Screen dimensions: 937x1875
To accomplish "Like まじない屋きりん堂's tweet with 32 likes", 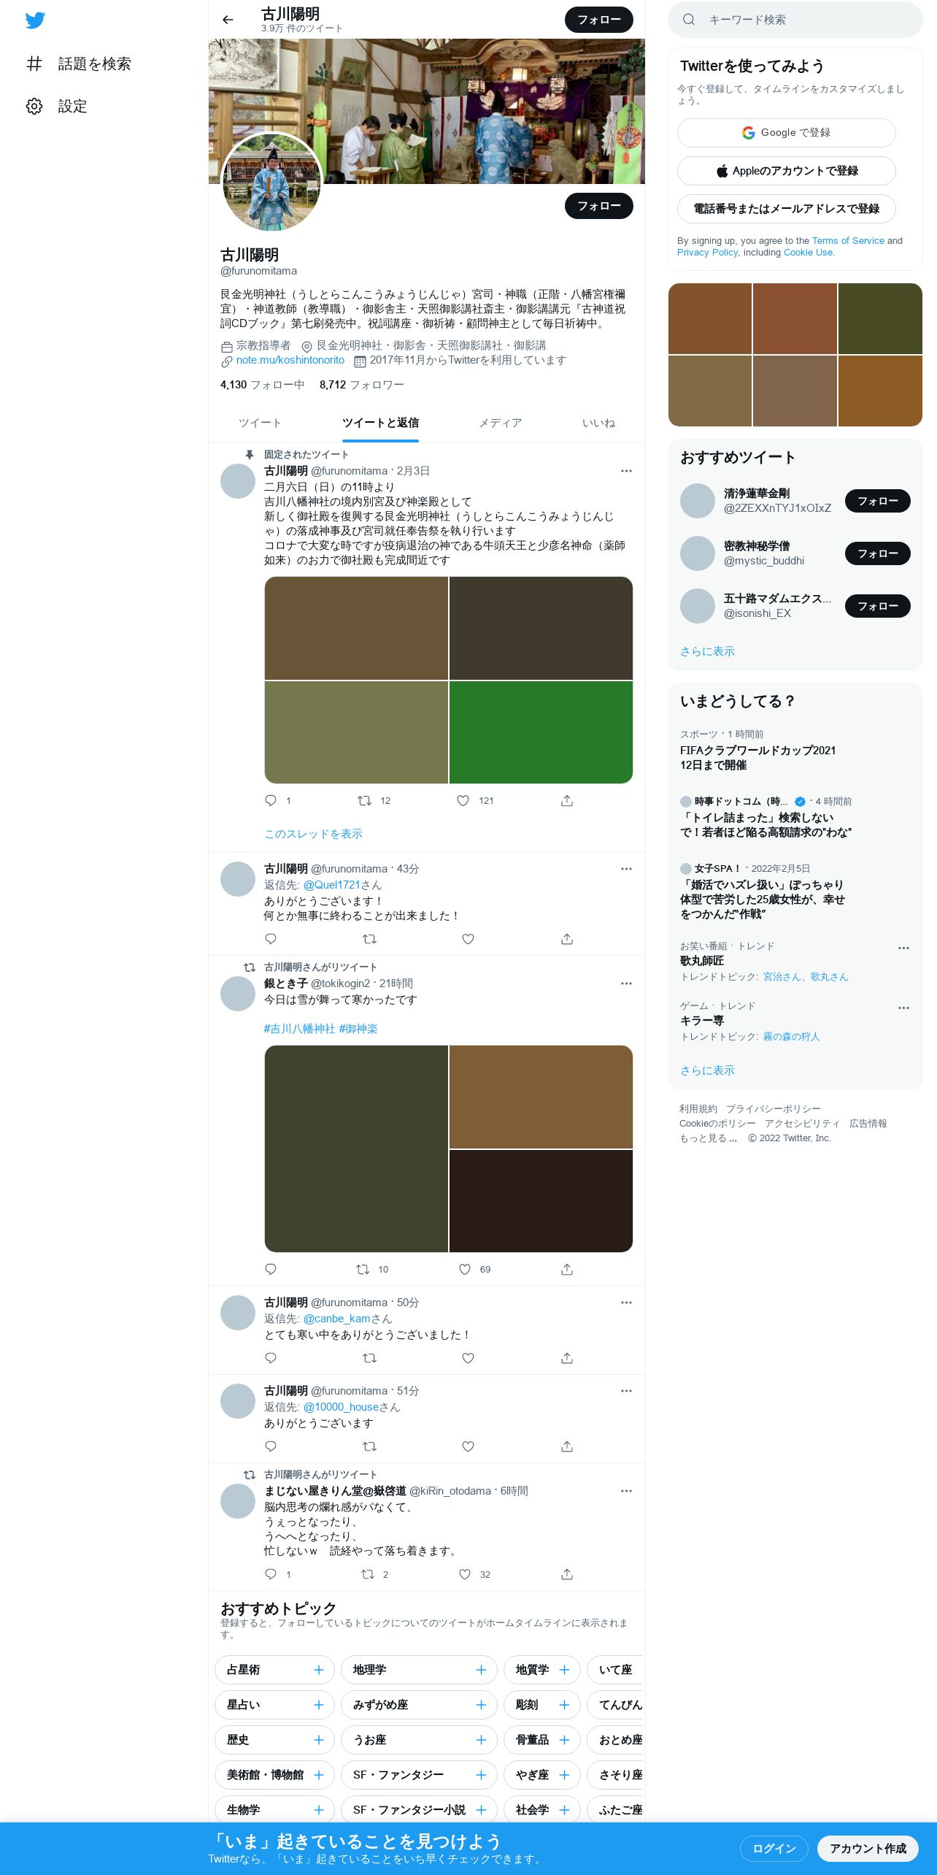I will [465, 1574].
